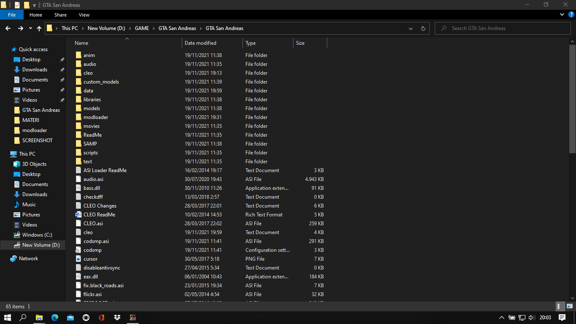The height and width of the screenshot is (324, 576).
Task: Switch to the Home ribbon tab
Action: 36,15
